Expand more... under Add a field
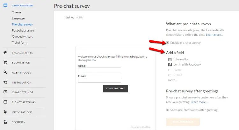The height and width of the screenshot is (130, 239). coord(173,80)
